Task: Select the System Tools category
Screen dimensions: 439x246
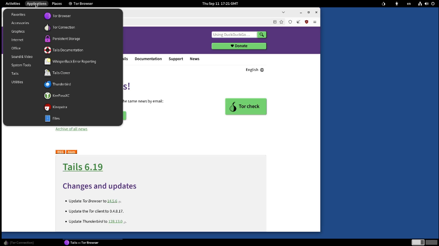Action: (x=21, y=65)
